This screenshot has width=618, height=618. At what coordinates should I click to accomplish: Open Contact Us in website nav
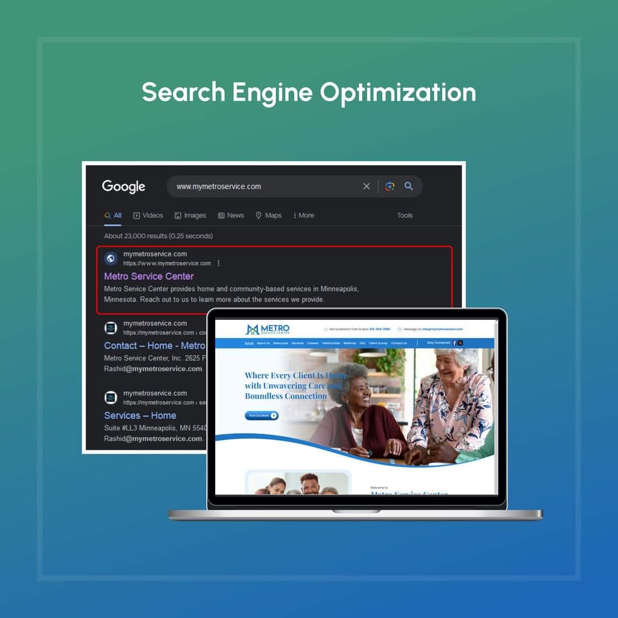(399, 343)
